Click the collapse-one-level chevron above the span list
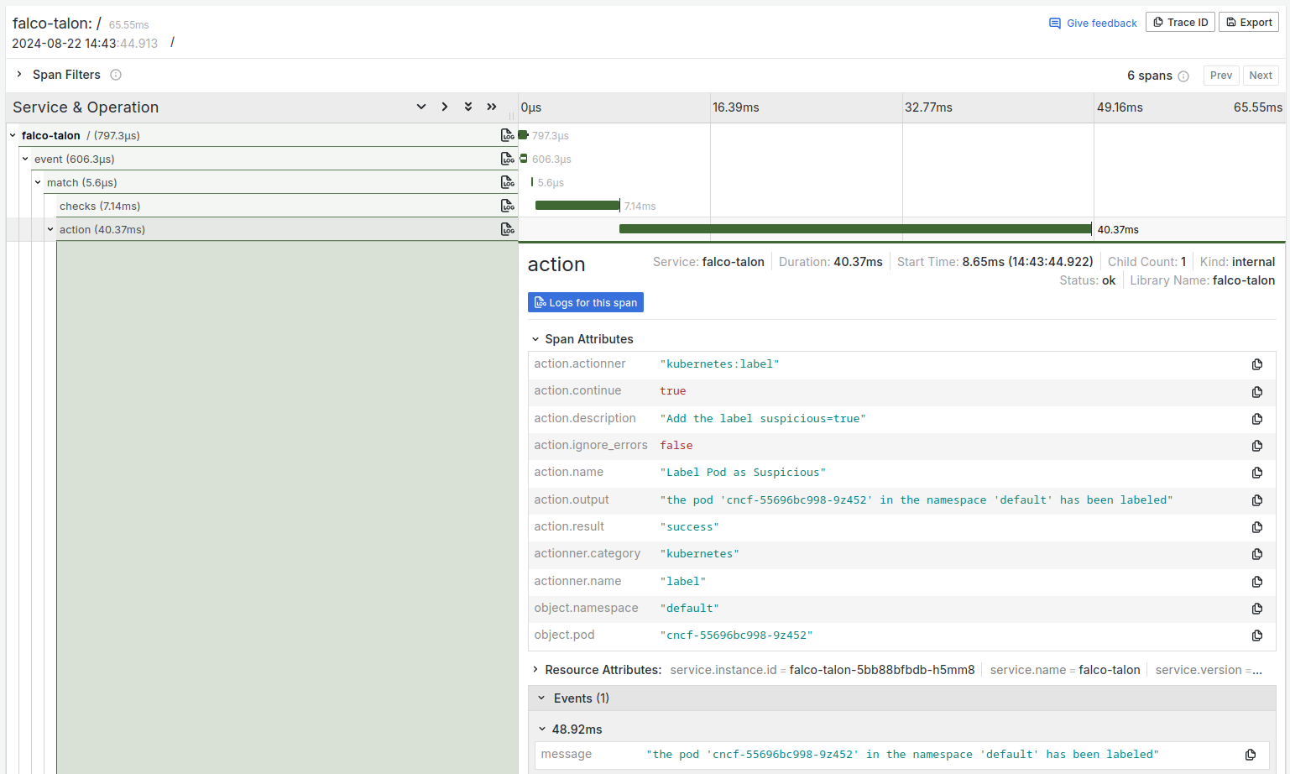Viewport: 1290px width, 774px height. tap(421, 107)
